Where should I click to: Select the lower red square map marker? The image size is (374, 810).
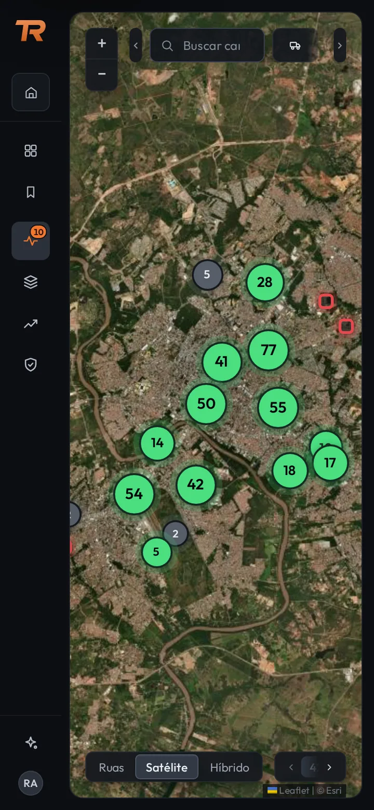click(346, 326)
